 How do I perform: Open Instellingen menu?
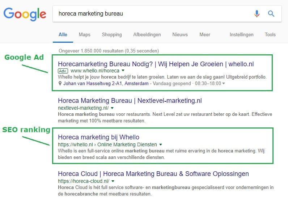(242, 34)
